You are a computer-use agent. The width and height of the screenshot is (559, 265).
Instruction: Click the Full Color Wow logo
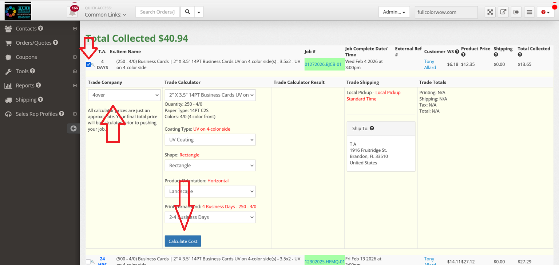[x=18, y=11]
